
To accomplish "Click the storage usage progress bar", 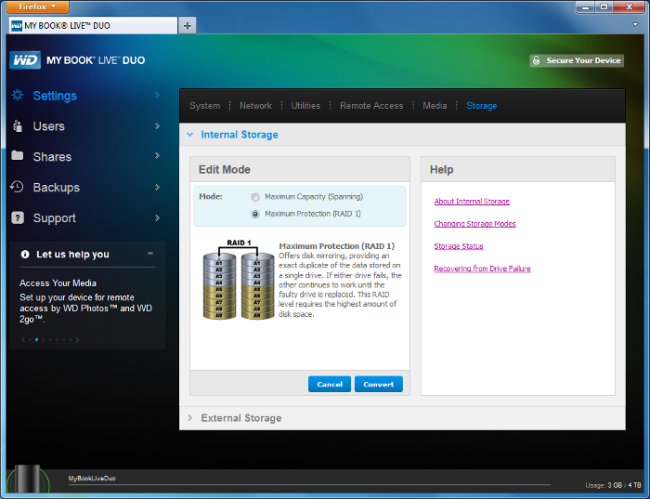I will (309, 484).
